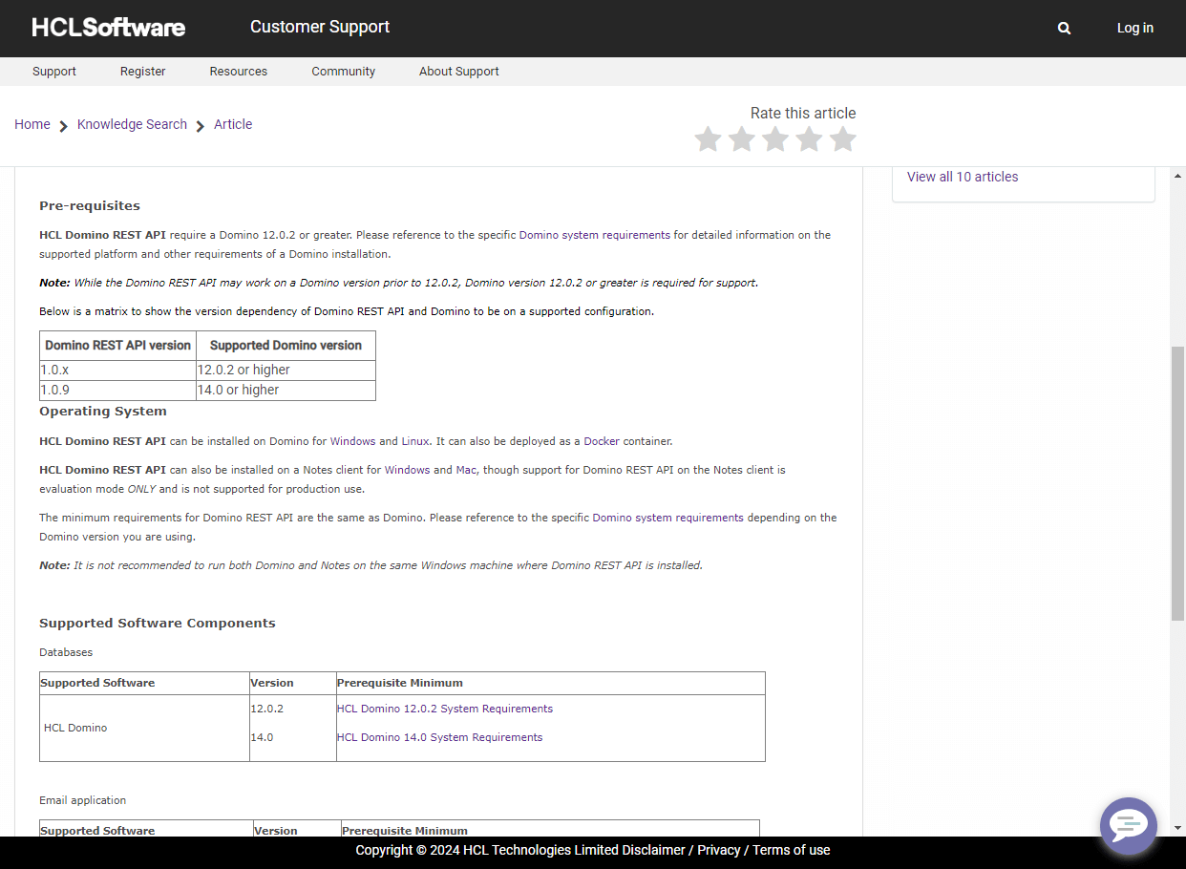Select the '14.0 or higher' cell
This screenshot has width=1186, height=869.
tap(286, 390)
